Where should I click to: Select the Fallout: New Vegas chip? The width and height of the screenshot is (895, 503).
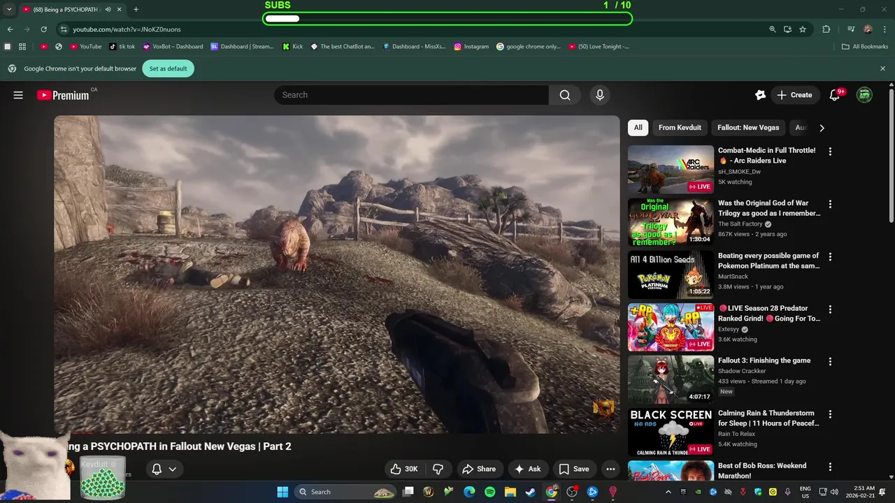pos(748,128)
